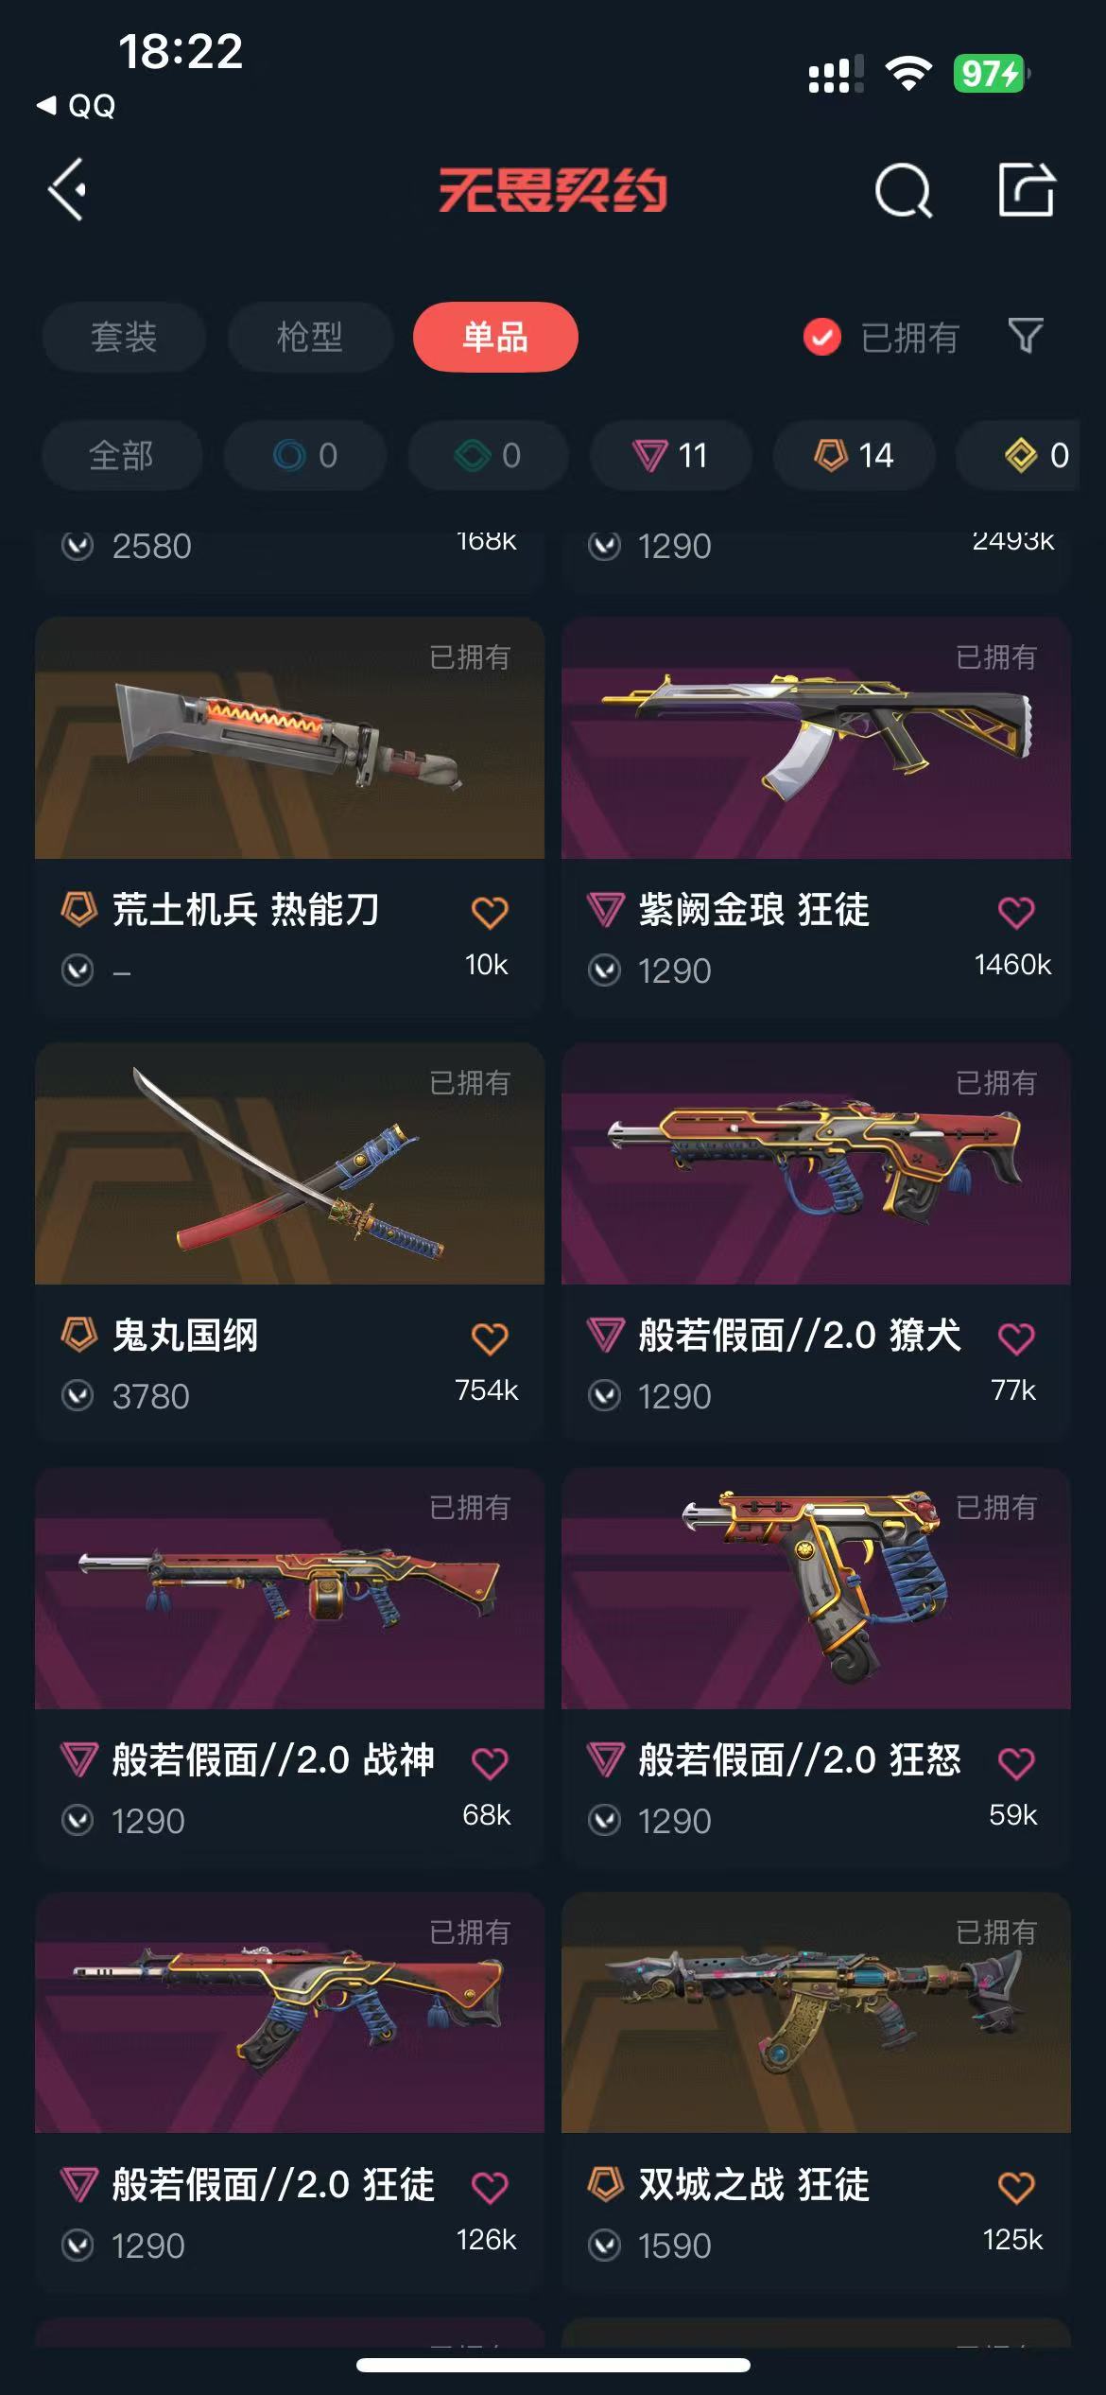Screen dimensions: 1106x2395
Task: Tap heart on 般若假面//2.0 獠犬
Action: pos(1016,1337)
